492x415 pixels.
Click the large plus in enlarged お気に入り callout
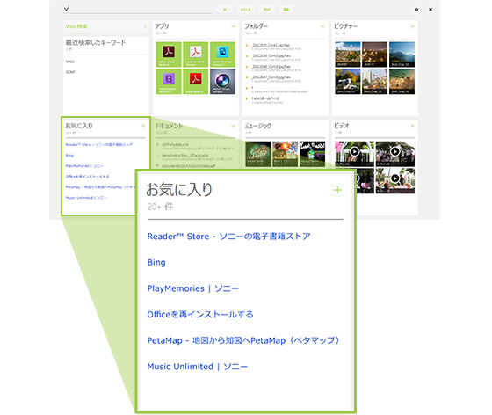[x=337, y=190]
